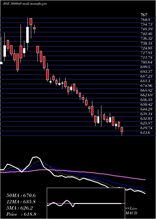Image resolution: width=156 pixels, height=219 pixels.
Task: Click the 662.69 price axis label
Action: 147,95
